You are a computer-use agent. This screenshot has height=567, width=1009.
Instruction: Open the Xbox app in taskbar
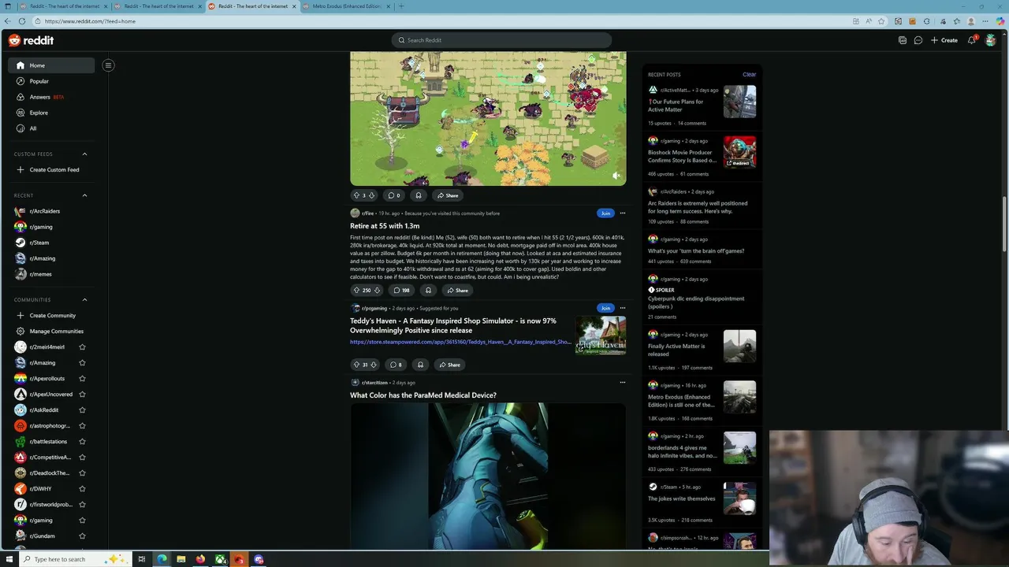click(x=220, y=559)
